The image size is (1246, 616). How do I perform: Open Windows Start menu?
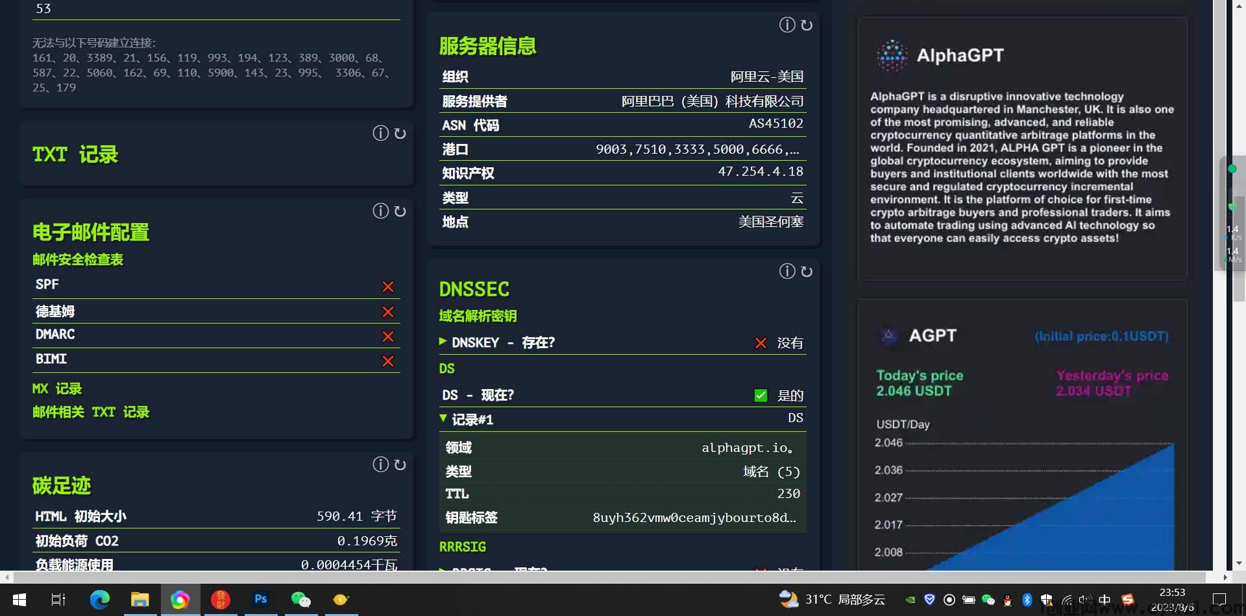(19, 600)
